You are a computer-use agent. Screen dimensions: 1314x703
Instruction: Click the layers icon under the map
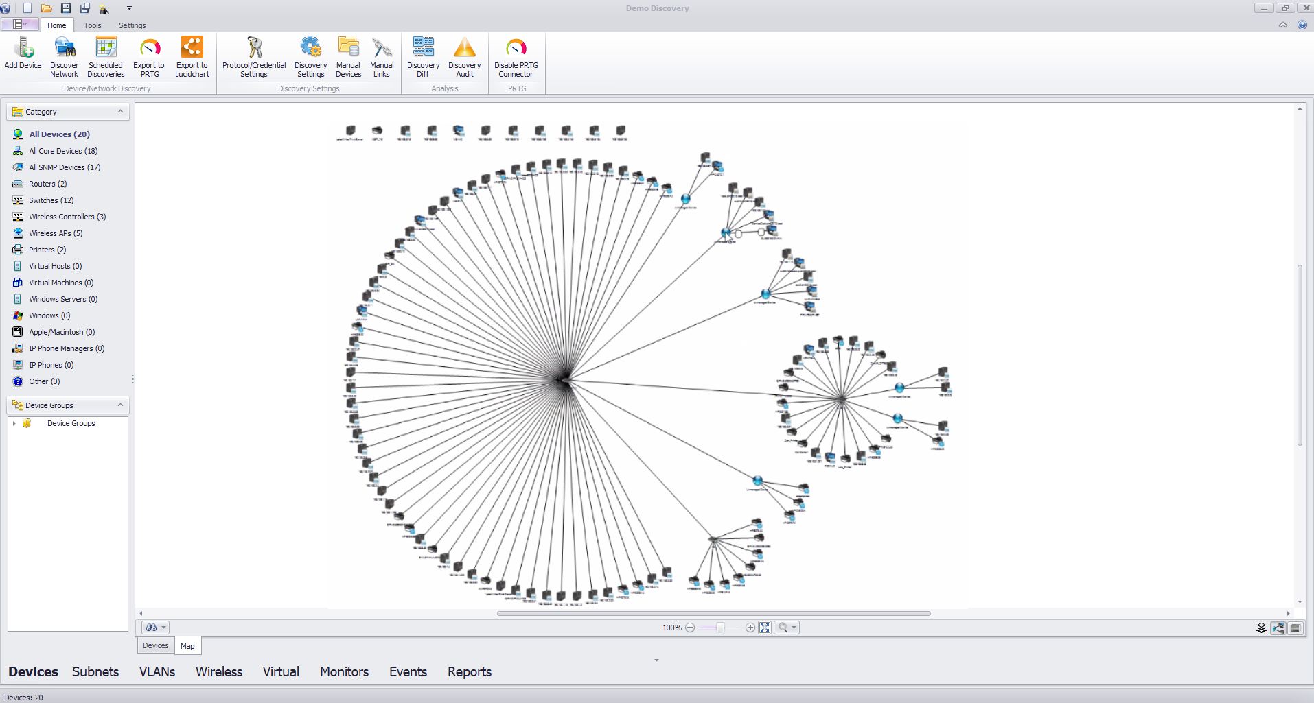pos(1261,628)
